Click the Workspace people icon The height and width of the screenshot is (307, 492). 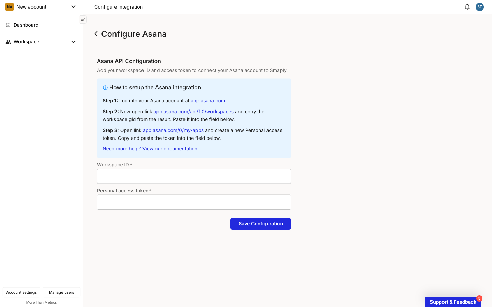pos(8,42)
